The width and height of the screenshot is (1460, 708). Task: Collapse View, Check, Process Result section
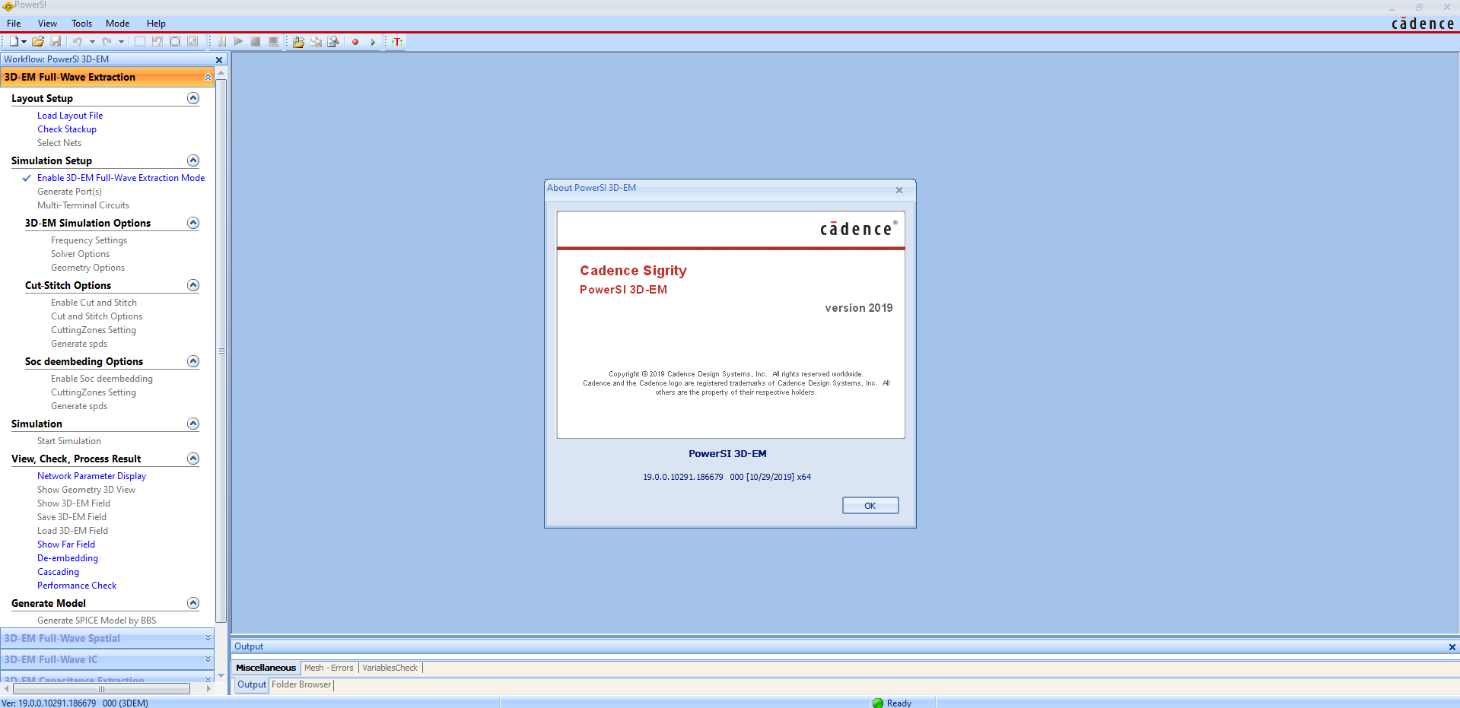(193, 459)
